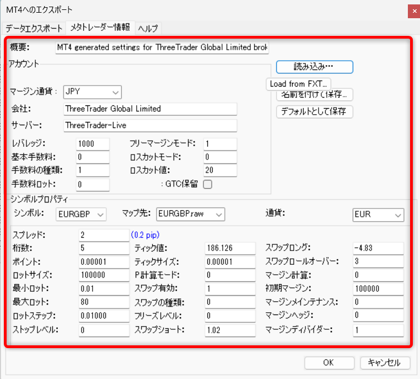The width and height of the screenshot is (420, 379).
Task: Select the メタトレーダー情報 tab
Action: pyautogui.click(x=100, y=27)
